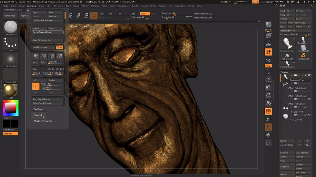Collapse the Subtool section header
The image size is (316, 177).
285,72
